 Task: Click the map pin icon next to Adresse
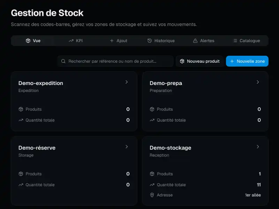pyautogui.click(x=152, y=195)
